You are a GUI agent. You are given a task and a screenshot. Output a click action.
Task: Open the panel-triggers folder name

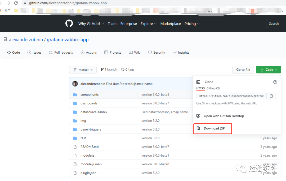point(91,129)
